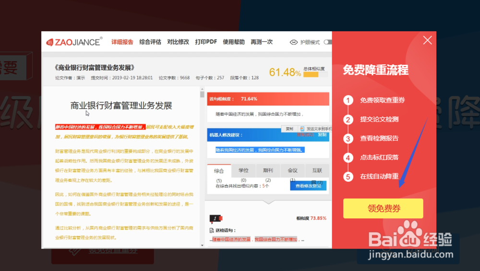Click the 提交时间 2019-02-19 text
Image resolution: width=480 pixels, height=271 pixels.
121,78
